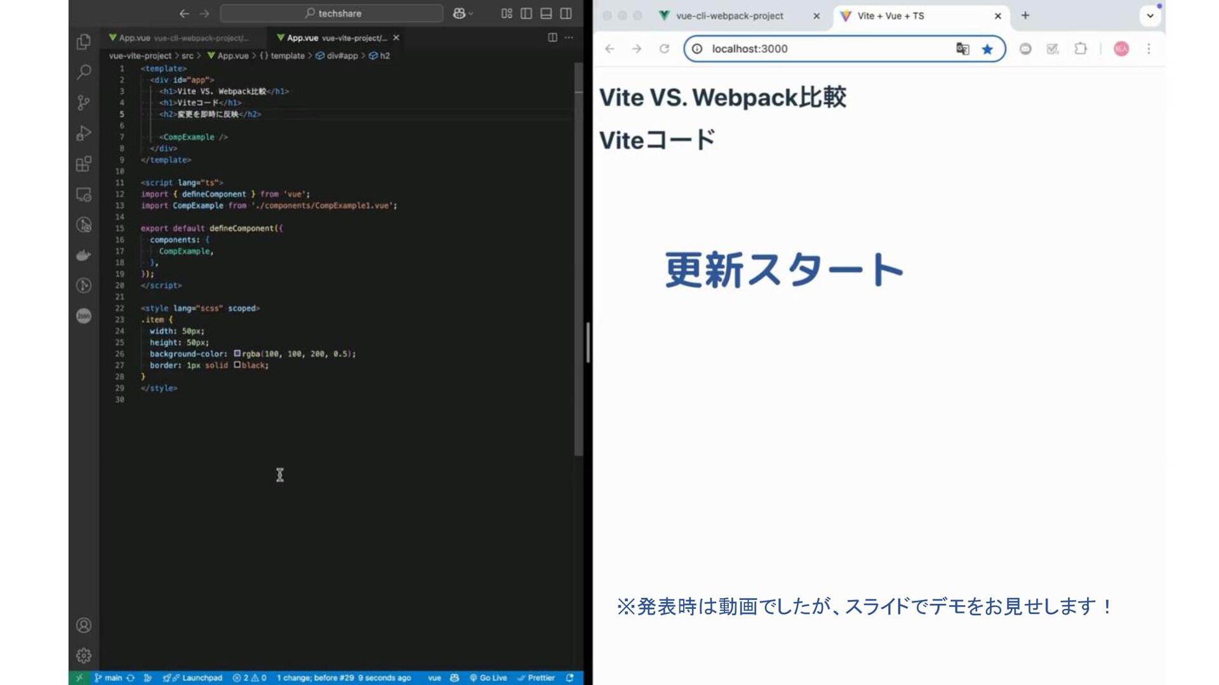Screen dimensions: 1219x685
Task: Go forward in the browser
Action: pyautogui.click(x=637, y=49)
